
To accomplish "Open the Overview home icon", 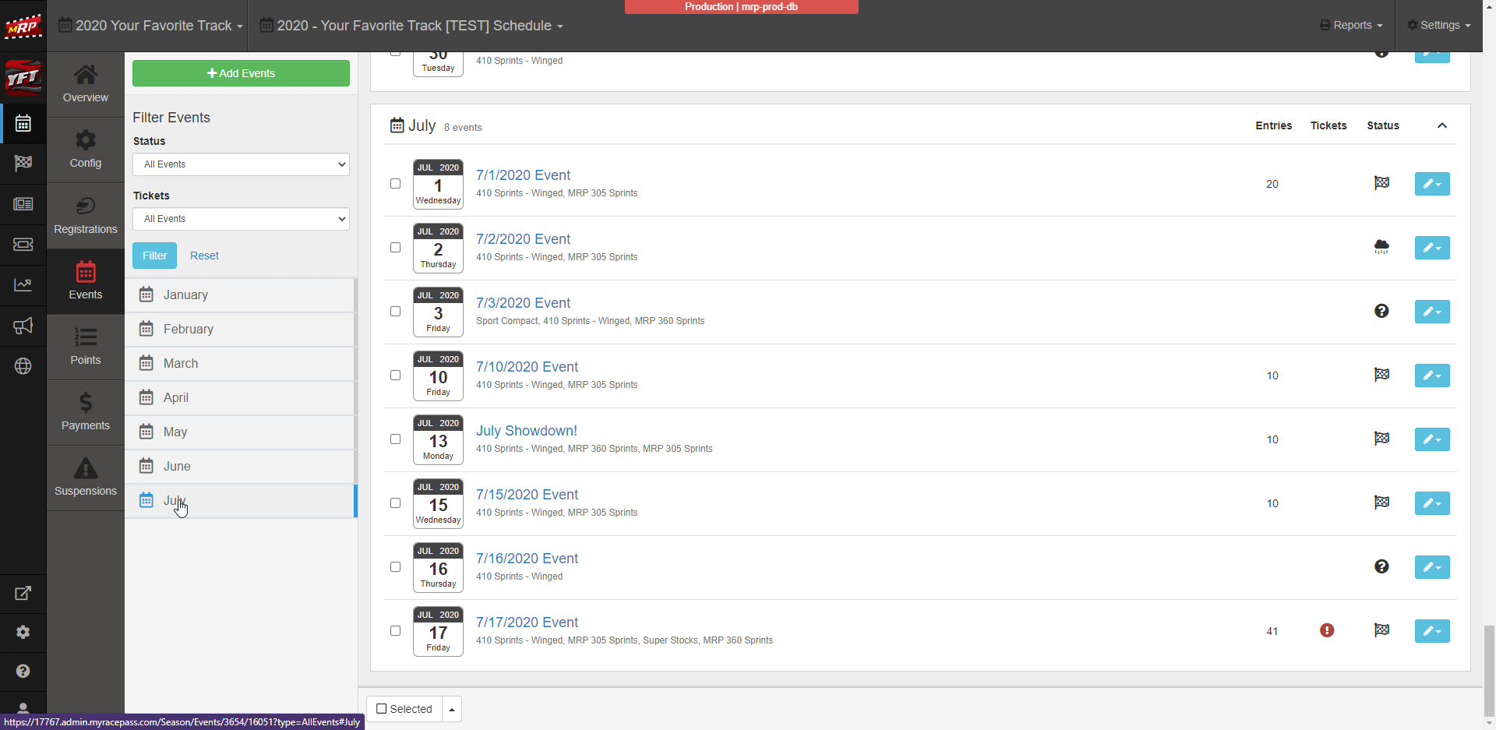I will click(x=86, y=84).
